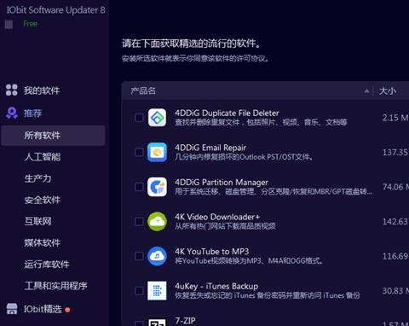Click the MP3, M4A, OGG description text
409x326 pixels.
tap(249, 260)
